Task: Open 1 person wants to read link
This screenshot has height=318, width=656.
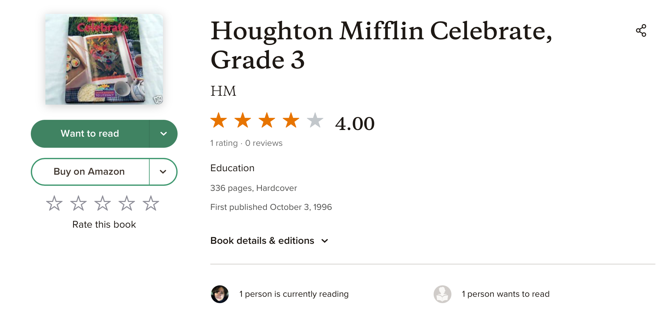Action: (x=505, y=294)
